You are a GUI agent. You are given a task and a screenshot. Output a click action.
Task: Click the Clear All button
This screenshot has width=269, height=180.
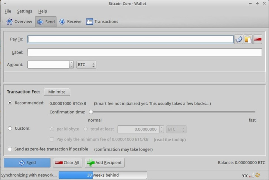pyautogui.click(x=68, y=162)
